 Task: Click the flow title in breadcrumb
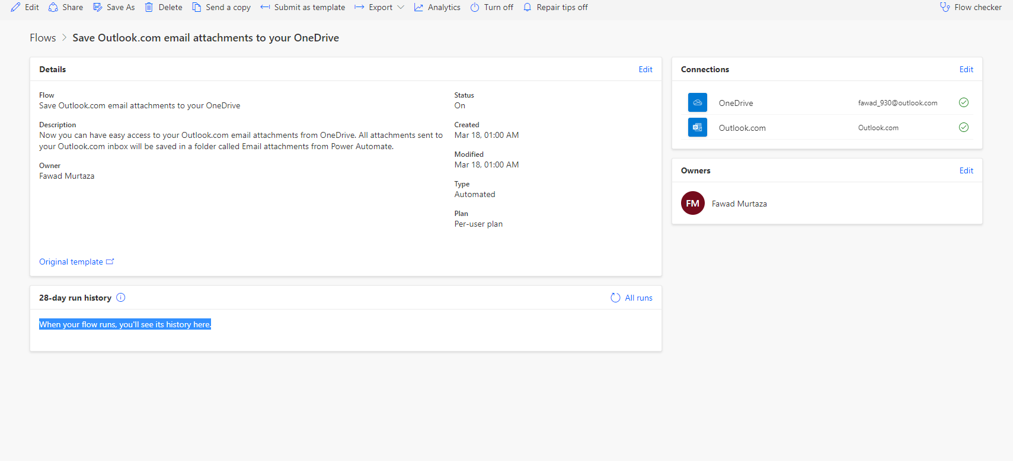(x=206, y=38)
